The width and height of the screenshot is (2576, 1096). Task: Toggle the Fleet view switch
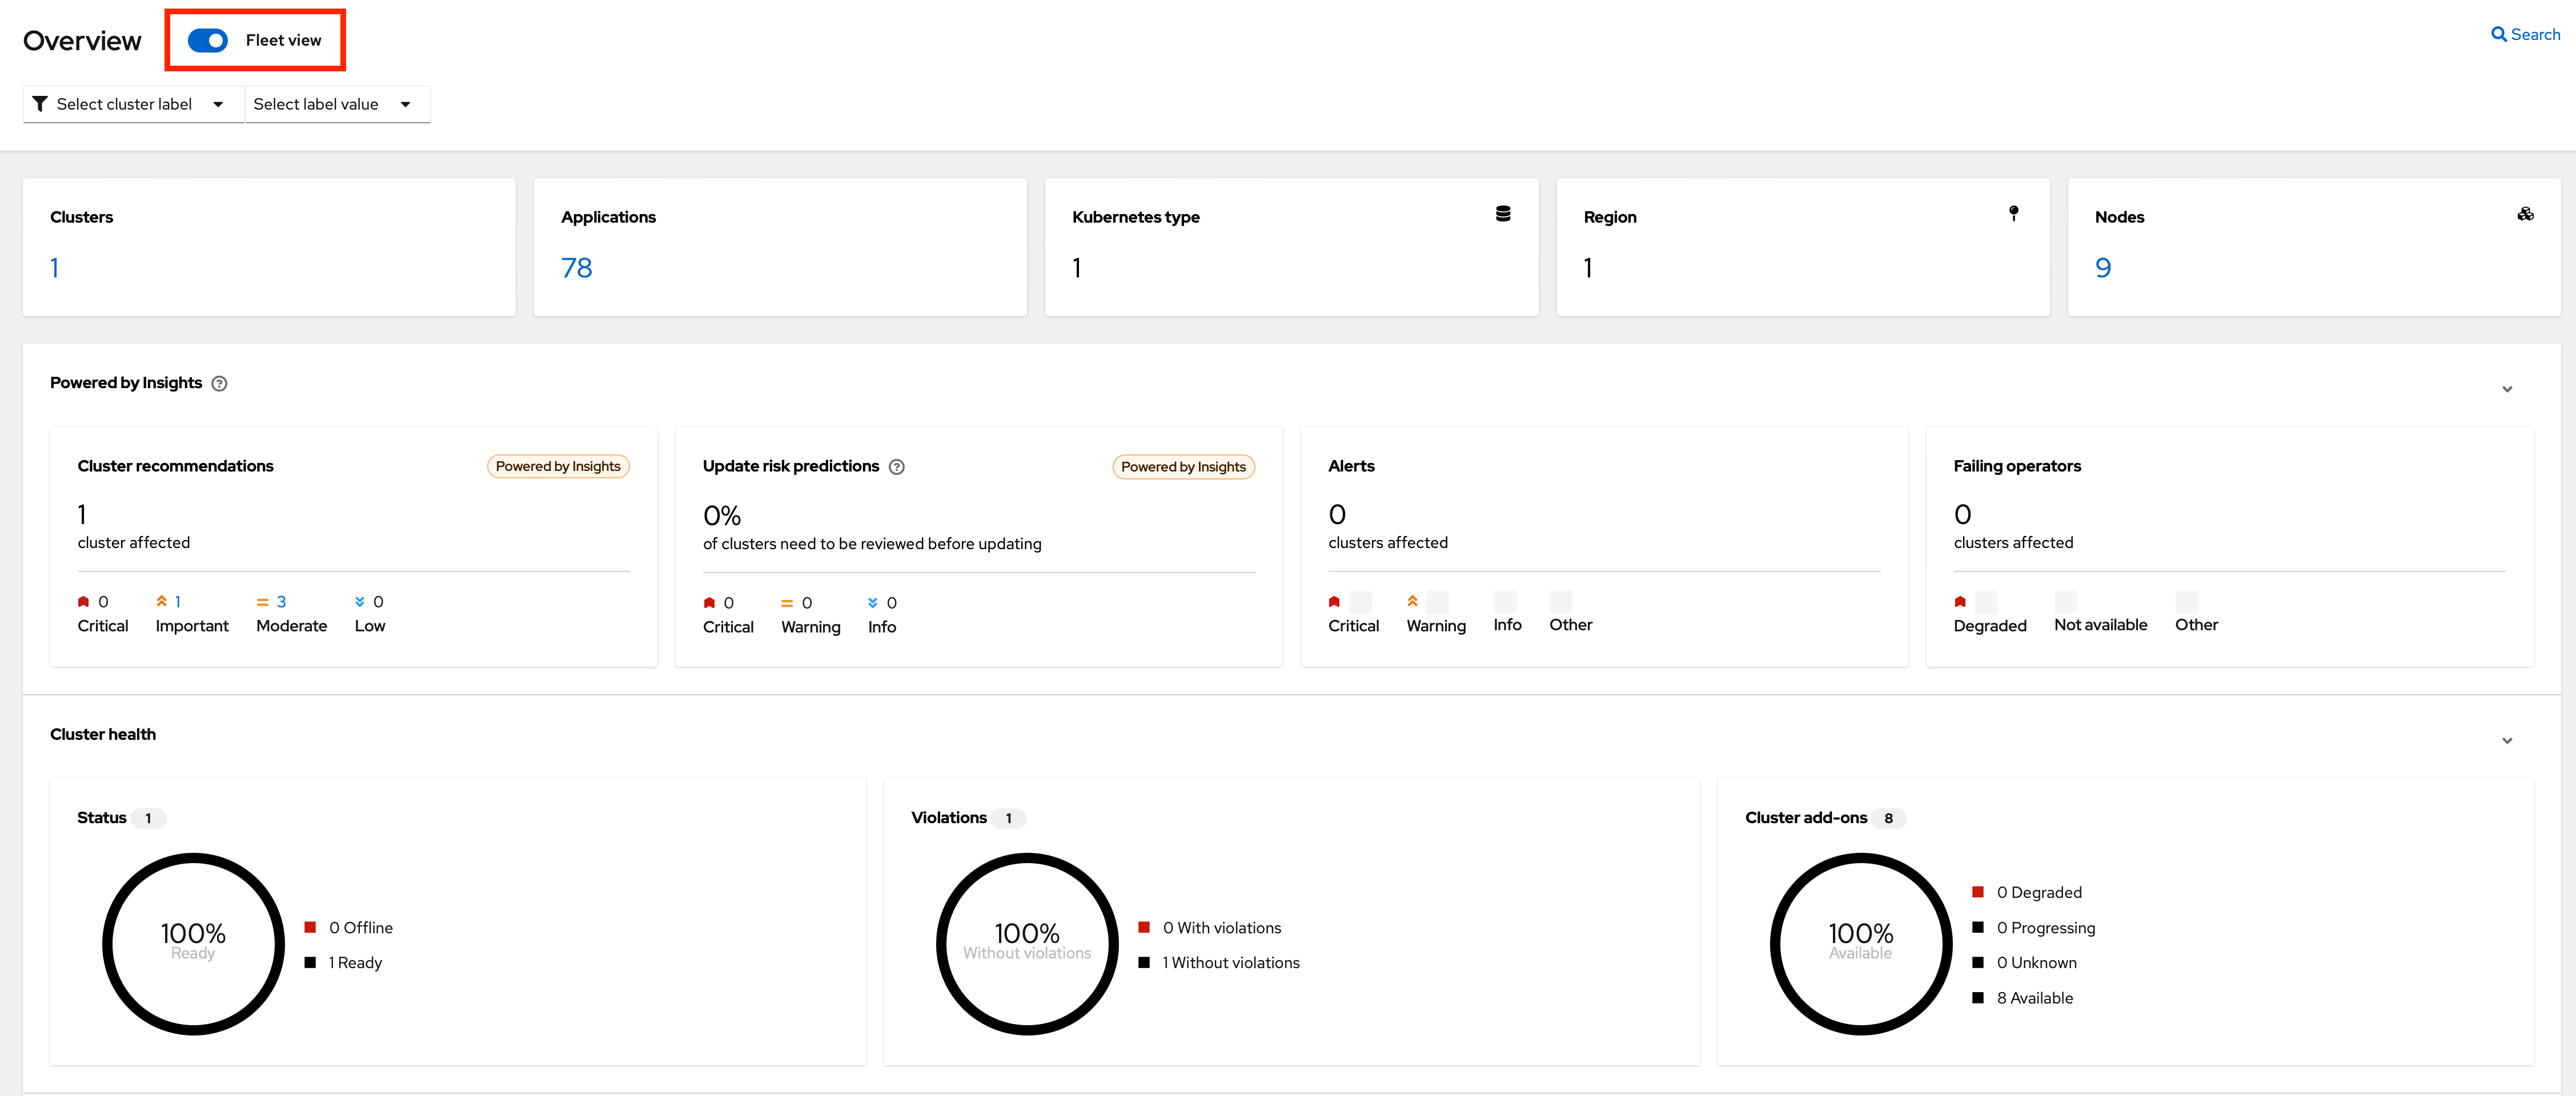[208, 40]
